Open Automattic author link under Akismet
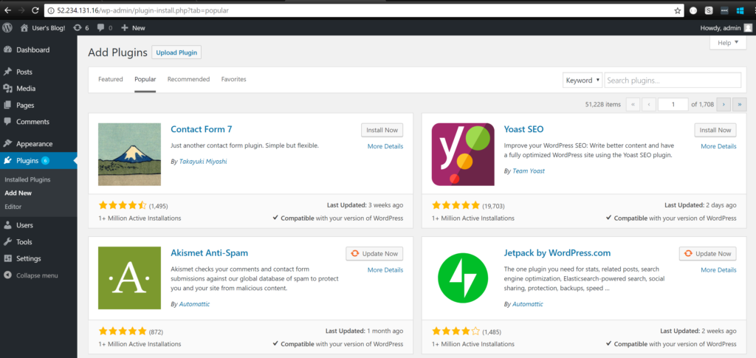 pos(194,304)
